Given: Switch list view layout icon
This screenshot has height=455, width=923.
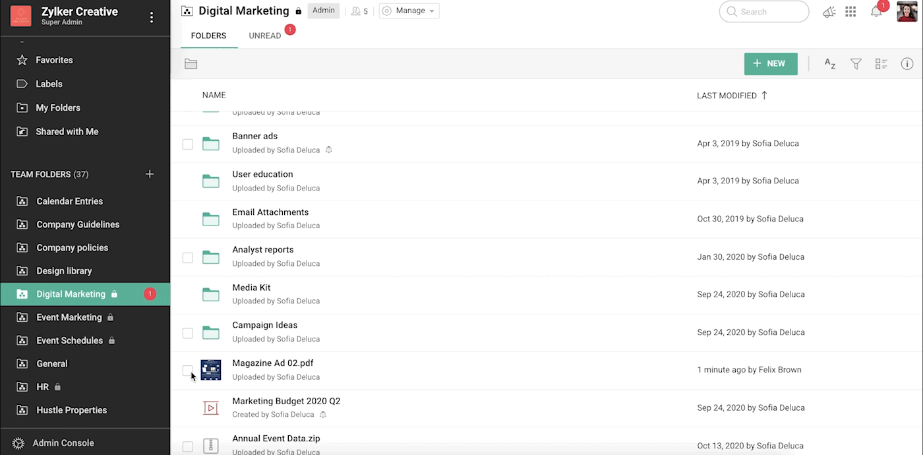Looking at the screenshot, I should [881, 64].
